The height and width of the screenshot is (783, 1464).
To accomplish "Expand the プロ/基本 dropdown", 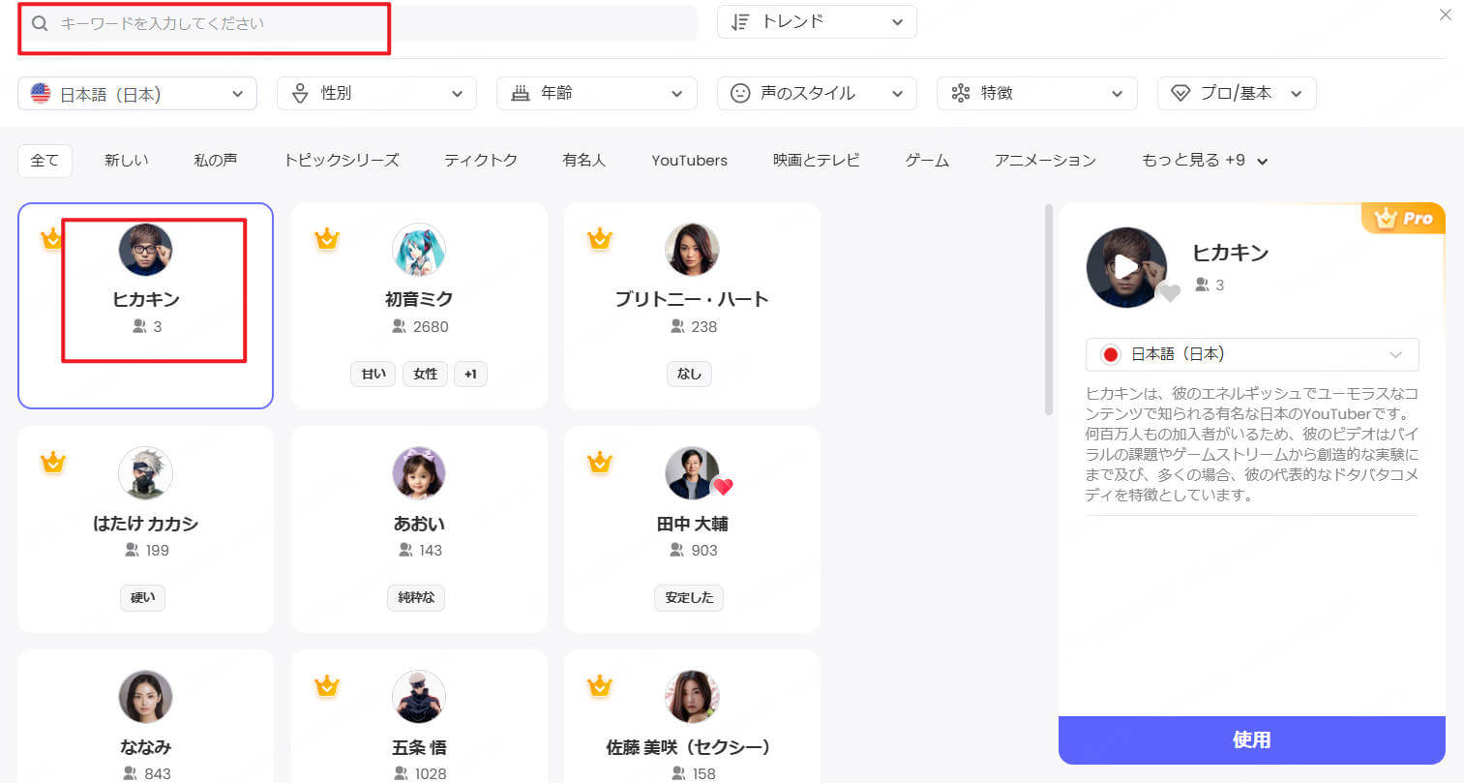I will (1237, 94).
